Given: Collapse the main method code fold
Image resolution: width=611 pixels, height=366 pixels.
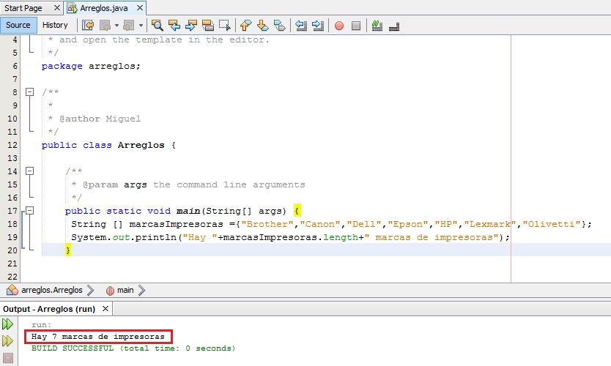Looking at the screenshot, I should tap(30, 211).
